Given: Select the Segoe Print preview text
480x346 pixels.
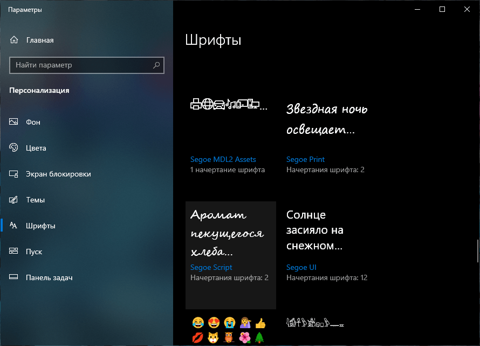Looking at the screenshot, I should click(x=326, y=120).
